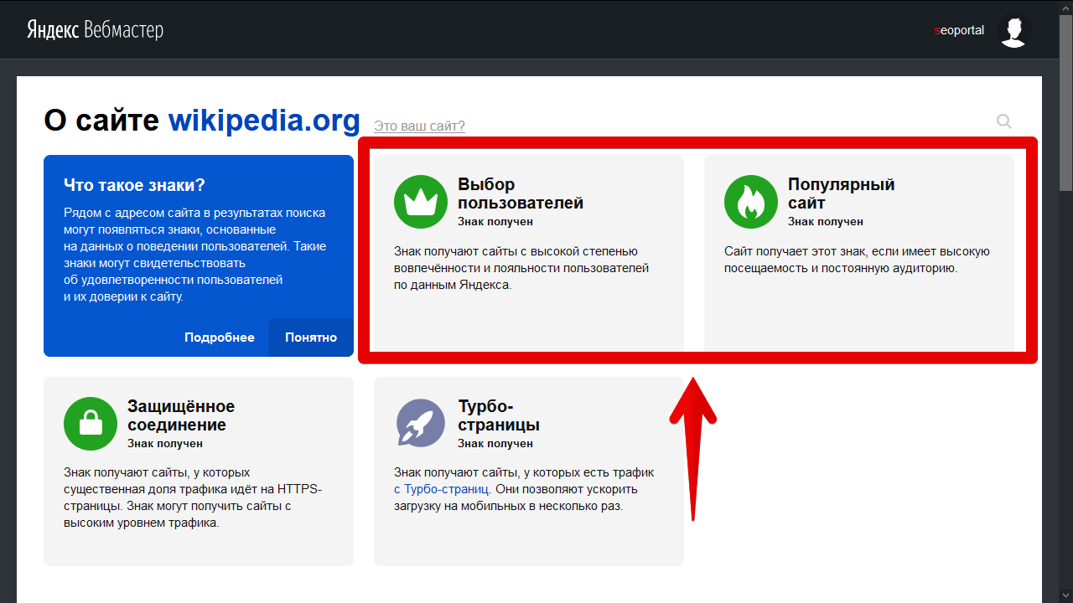Click the vertical page scrollbar
The height and width of the screenshot is (603, 1073).
pyautogui.click(x=1065, y=100)
